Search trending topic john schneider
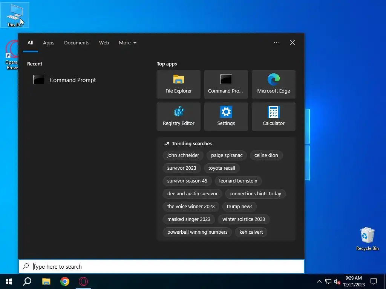This screenshot has height=289, width=386. (x=183, y=155)
